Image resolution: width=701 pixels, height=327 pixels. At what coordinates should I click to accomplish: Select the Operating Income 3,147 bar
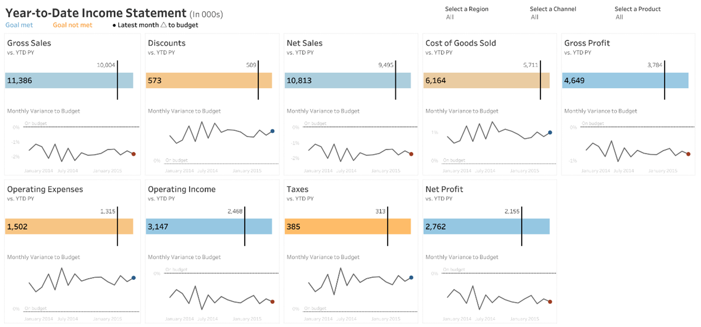click(x=209, y=227)
